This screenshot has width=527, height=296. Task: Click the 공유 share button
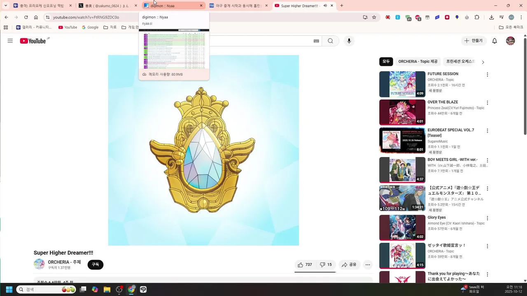click(x=348, y=265)
